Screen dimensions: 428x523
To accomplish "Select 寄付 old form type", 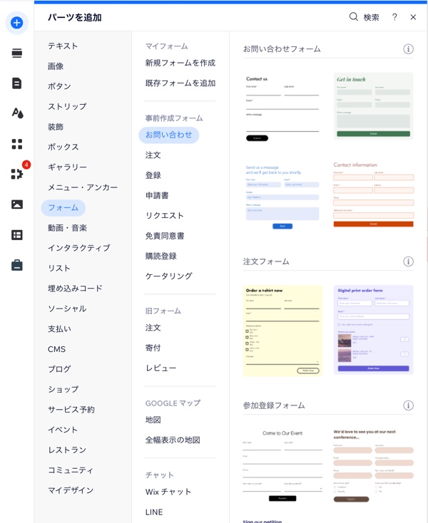I will pos(153,348).
